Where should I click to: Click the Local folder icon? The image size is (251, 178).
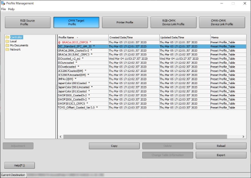point(7,41)
